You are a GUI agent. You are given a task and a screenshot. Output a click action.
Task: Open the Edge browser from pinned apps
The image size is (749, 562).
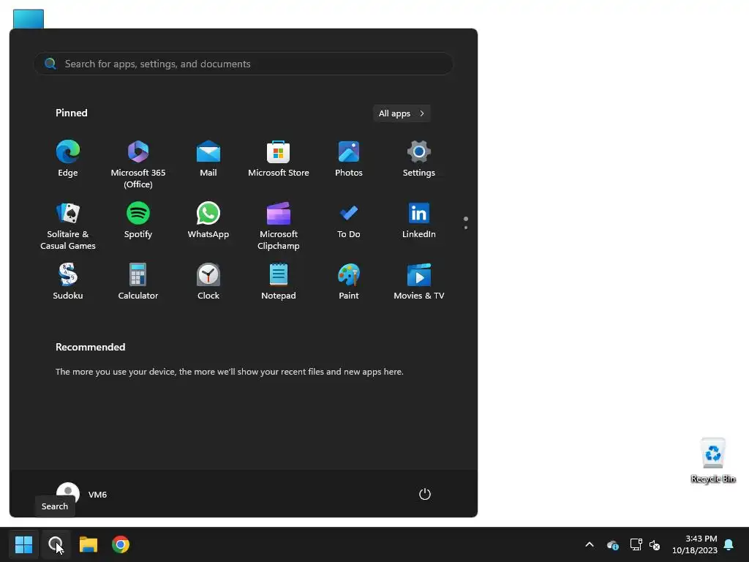[68, 159]
